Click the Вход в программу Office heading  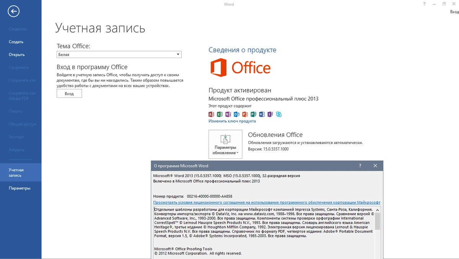pos(92,67)
